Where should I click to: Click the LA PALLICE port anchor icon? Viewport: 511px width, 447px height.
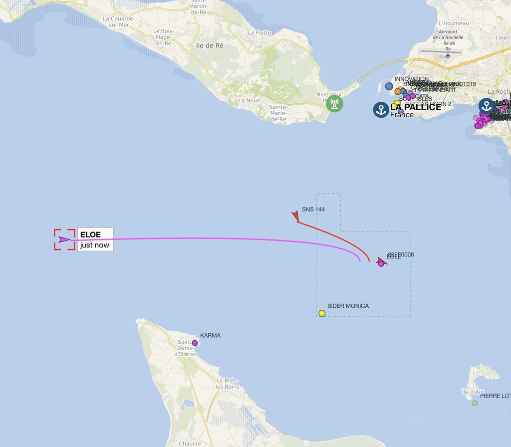tap(381, 110)
